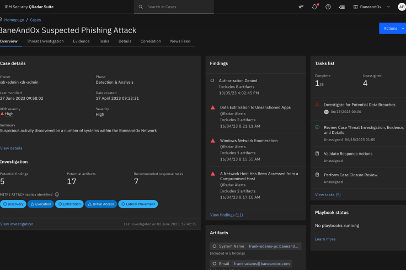This screenshot has height=270, width=406.
Task: Switch to the Threat Investigation tab
Action: click(45, 41)
